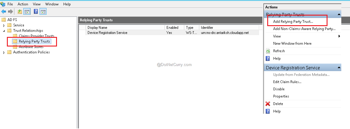
Task: Click the Forward arrow toolbar icon
Action: tap(10, 12)
